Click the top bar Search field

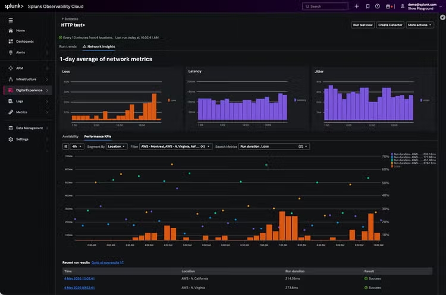tap(325, 7)
